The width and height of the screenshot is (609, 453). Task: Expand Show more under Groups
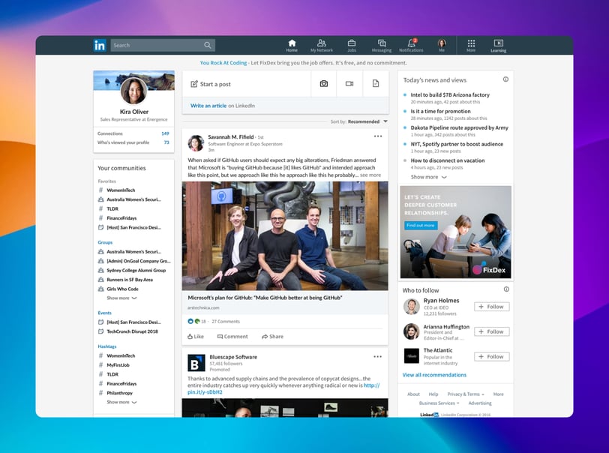121,298
